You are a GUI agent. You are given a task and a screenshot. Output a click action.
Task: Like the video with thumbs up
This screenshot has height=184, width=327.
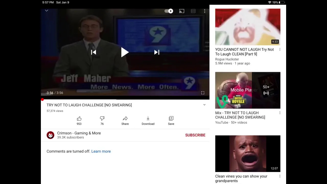(x=79, y=121)
